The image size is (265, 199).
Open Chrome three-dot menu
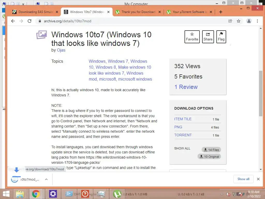pyautogui.click(x=257, y=21)
